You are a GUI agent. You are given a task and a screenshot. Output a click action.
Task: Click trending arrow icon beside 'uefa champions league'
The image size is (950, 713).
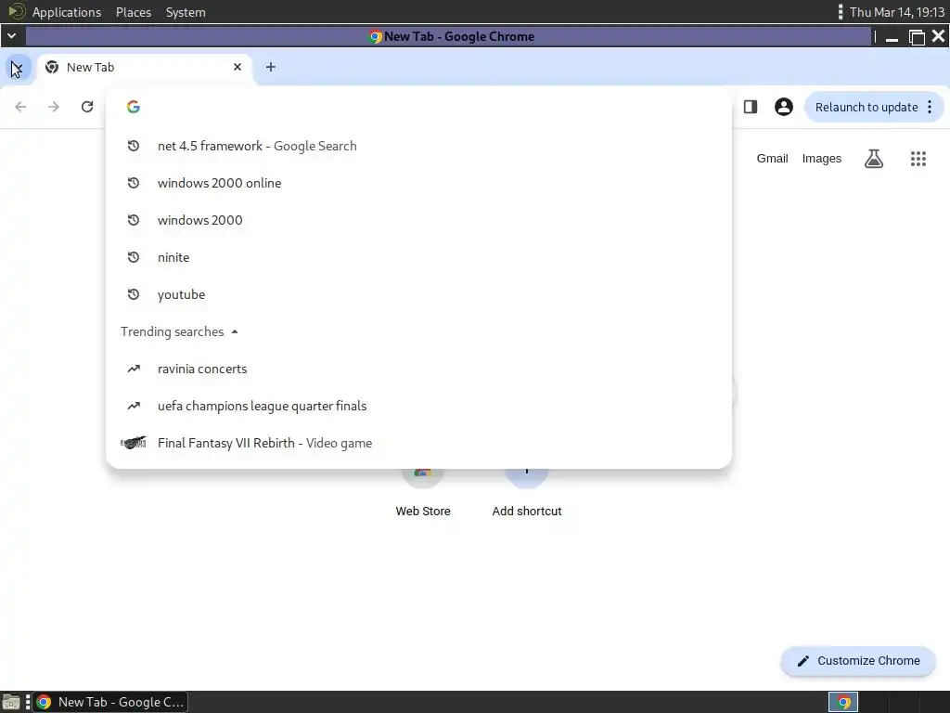pos(134,406)
